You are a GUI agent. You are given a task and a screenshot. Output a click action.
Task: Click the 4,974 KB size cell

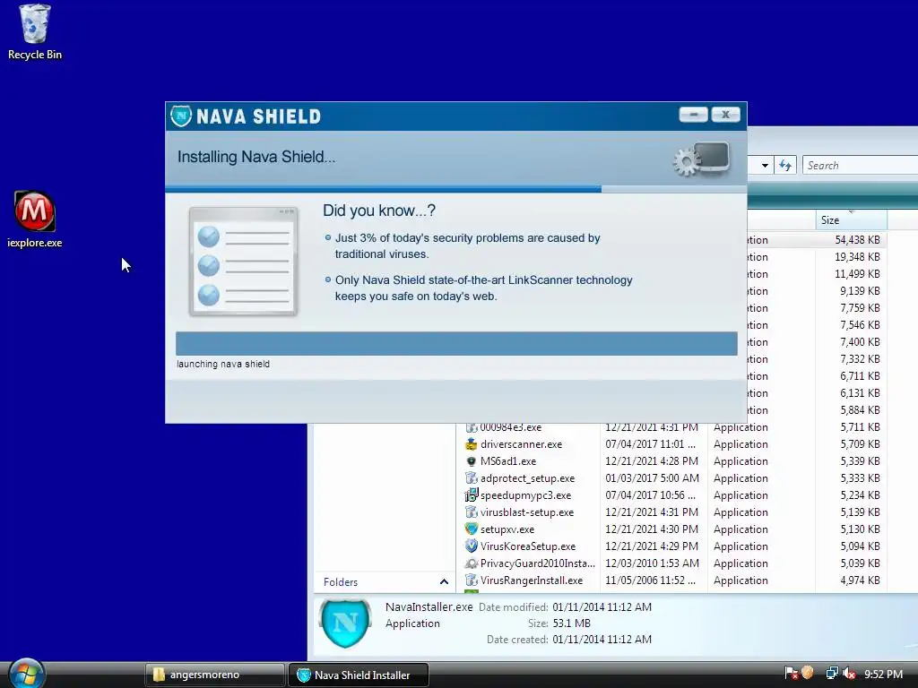coord(860,580)
